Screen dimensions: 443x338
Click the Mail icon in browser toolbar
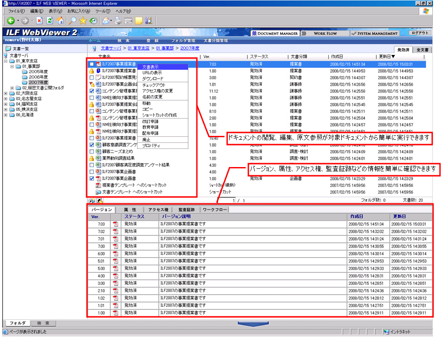[105, 20]
